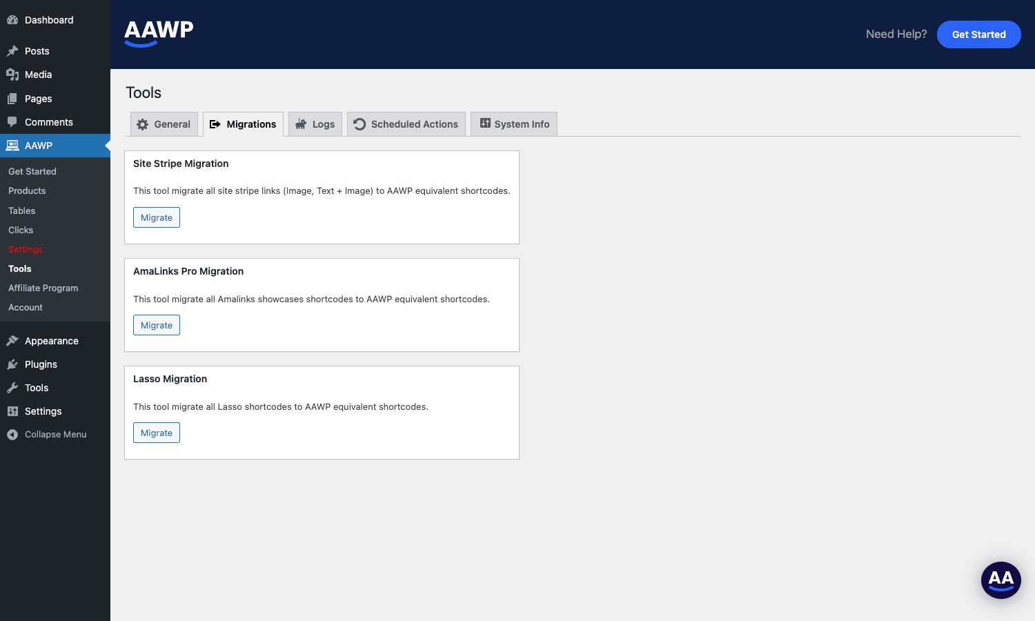
Task: Open the Products submenu link
Action: pyautogui.click(x=27, y=190)
